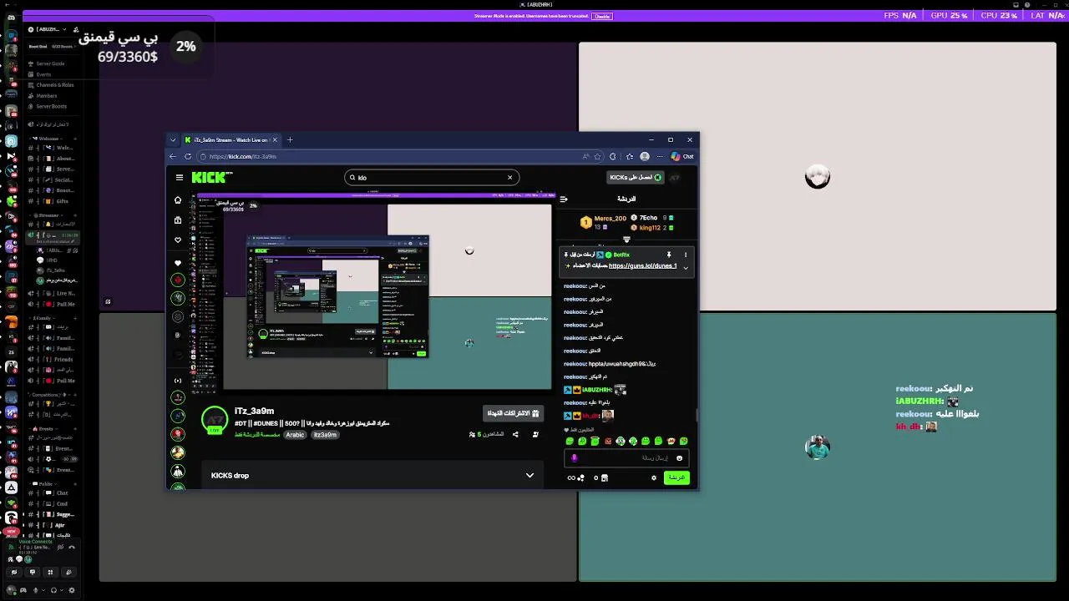
Task: Select the itz3a9m tag
Action: (325, 435)
